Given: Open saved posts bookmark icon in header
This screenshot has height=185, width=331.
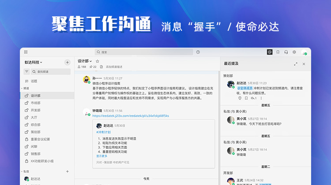Looking at the screenshot, I should click(278, 52).
